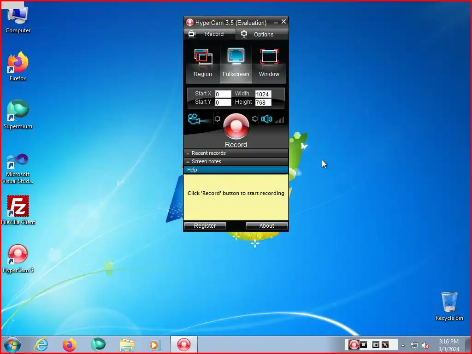Open Windows Media Player from the taskbar
472x354 pixels.
coord(155,345)
